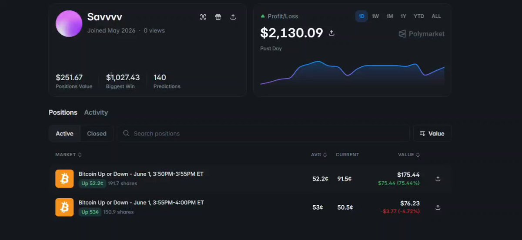Click the Savvvv profile avatar
This screenshot has width=522, height=240.
69,23
